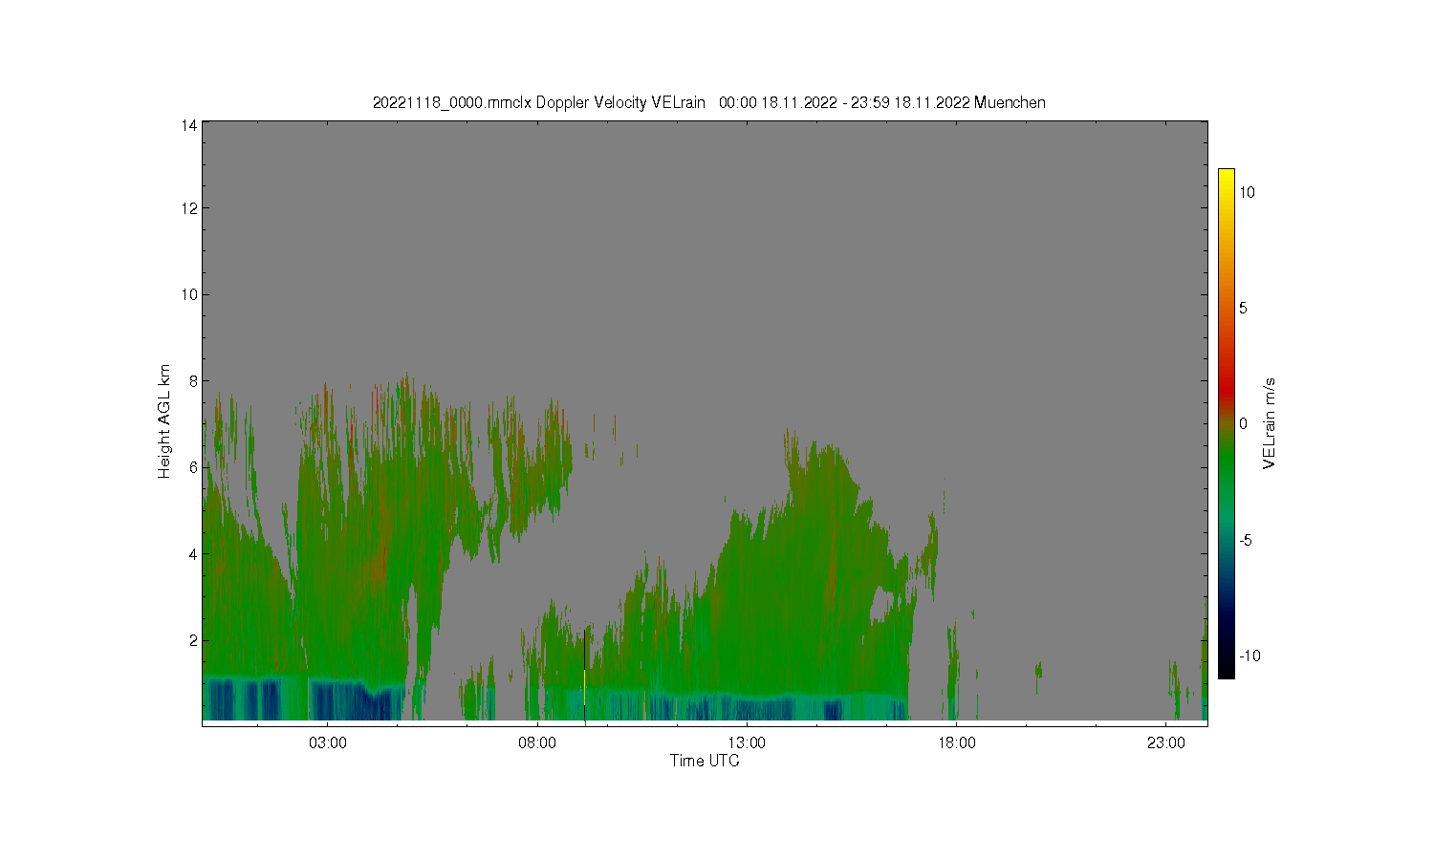Click the colorbar value -5 label

1246,540
